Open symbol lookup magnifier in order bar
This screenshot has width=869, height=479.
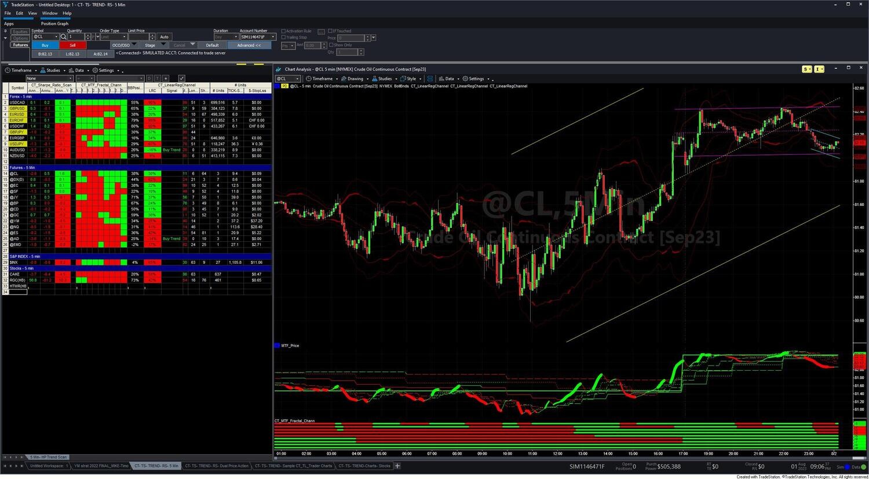64,36
